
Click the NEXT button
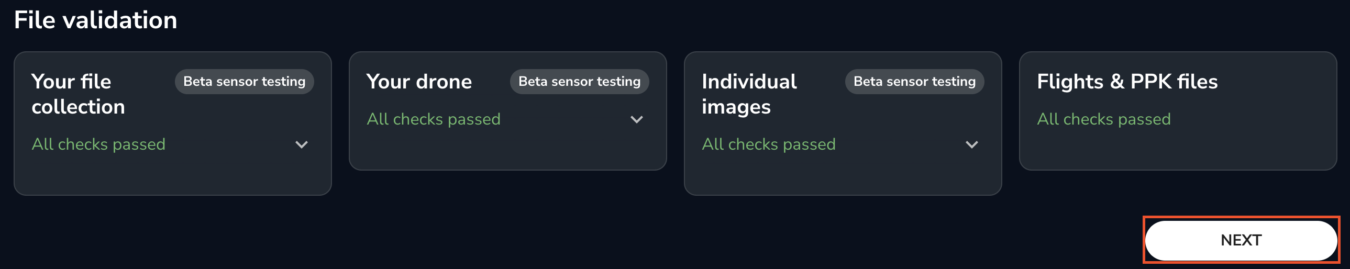tap(1241, 240)
